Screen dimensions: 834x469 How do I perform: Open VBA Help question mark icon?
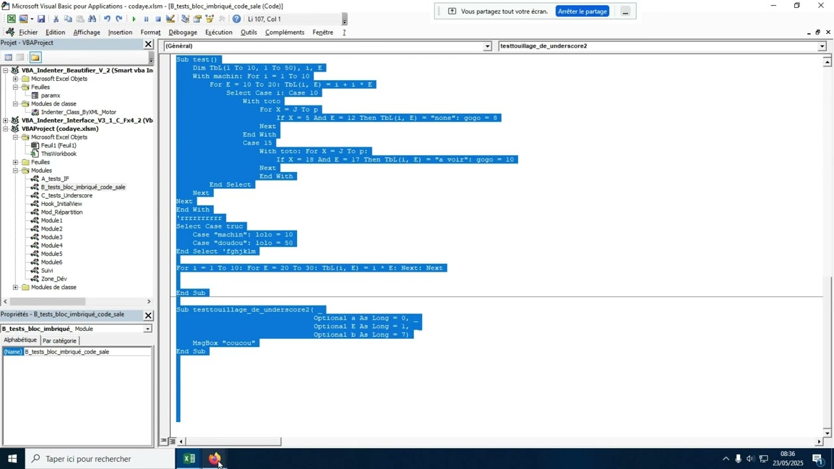point(237,19)
